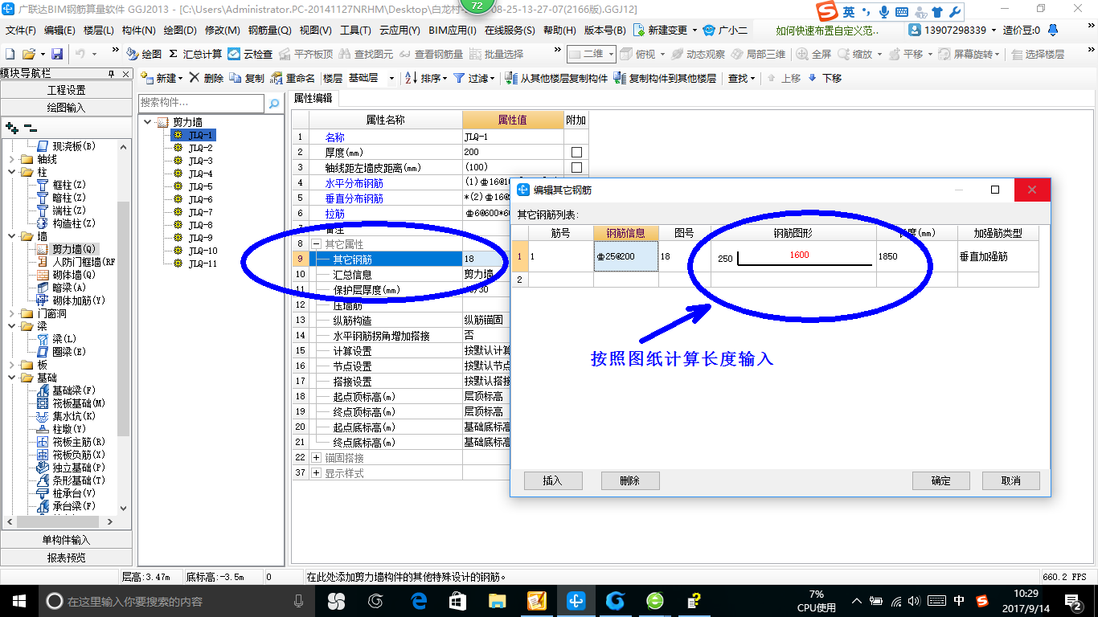
Task: Click the new file icon
Action: pos(10,54)
